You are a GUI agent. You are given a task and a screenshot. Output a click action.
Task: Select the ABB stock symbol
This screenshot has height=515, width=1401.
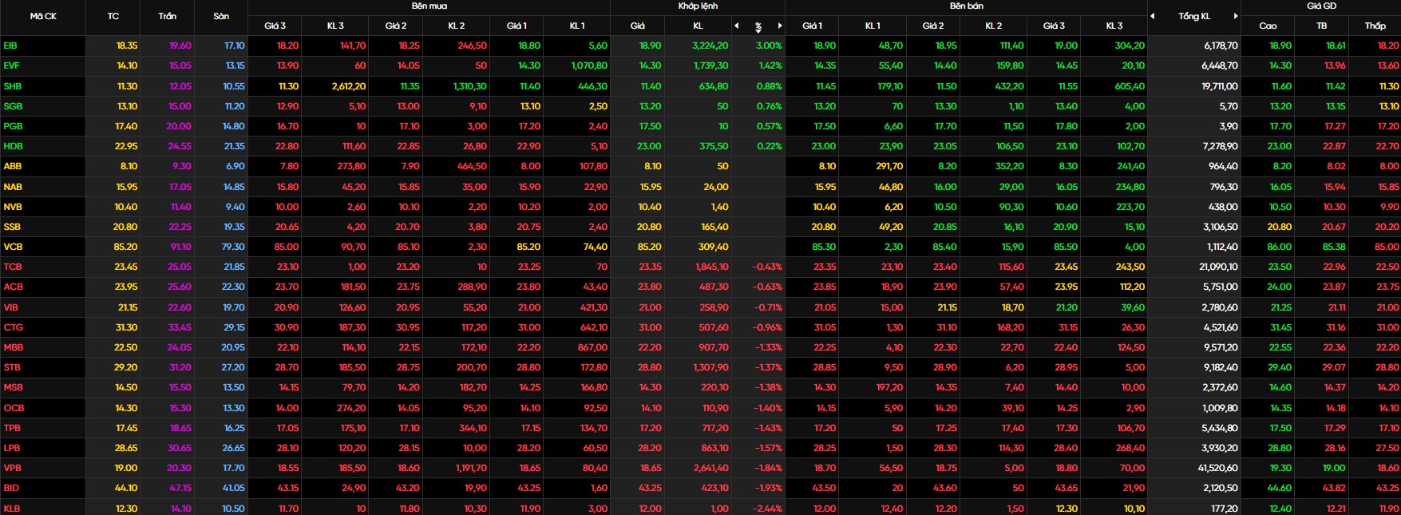[x=12, y=166]
